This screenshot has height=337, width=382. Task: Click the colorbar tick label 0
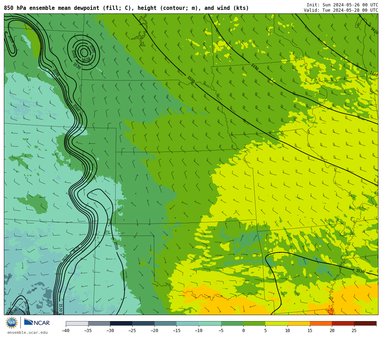click(x=243, y=330)
